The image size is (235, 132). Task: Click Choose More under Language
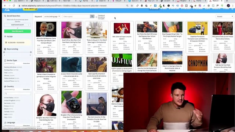[26, 125]
